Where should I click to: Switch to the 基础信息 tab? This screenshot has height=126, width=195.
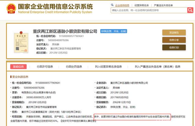(18, 66)
